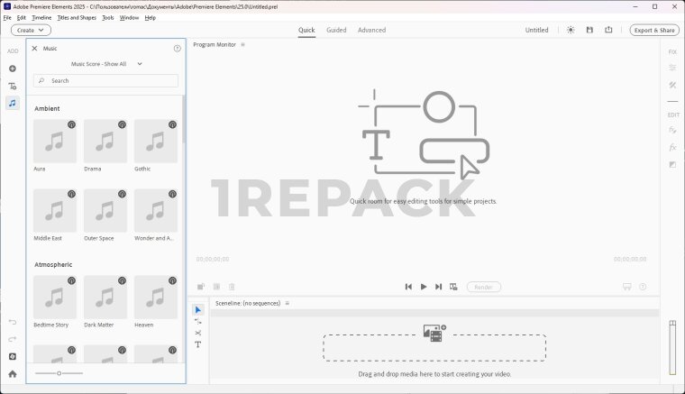685x394 pixels.
Task: Click the Save project floppy icon
Action: click(589, 30)
